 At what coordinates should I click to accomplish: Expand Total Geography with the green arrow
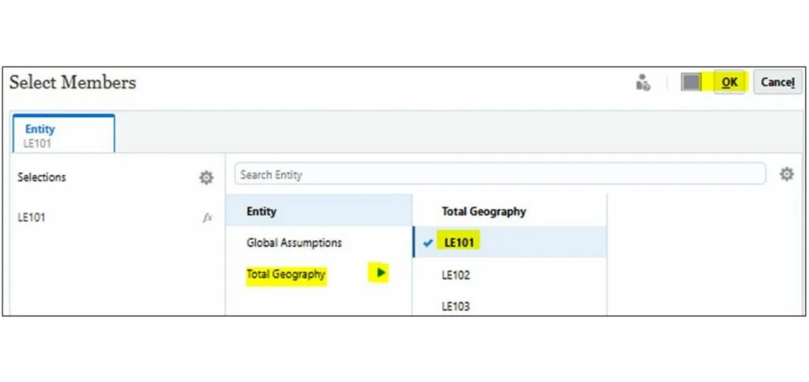pos(381,273)
